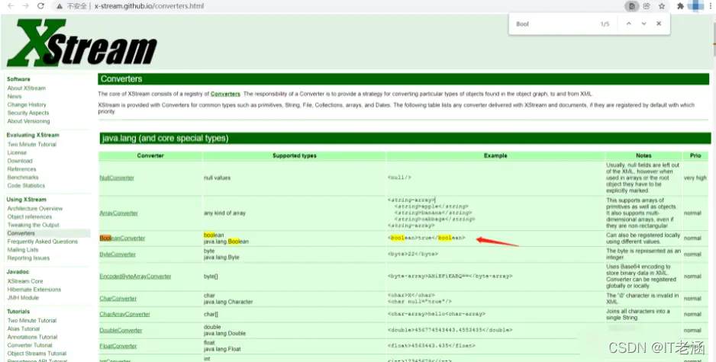This screenshot has width=716, height=362.
Task: Open About Versioning sidebar link
Action: point(28,121)
